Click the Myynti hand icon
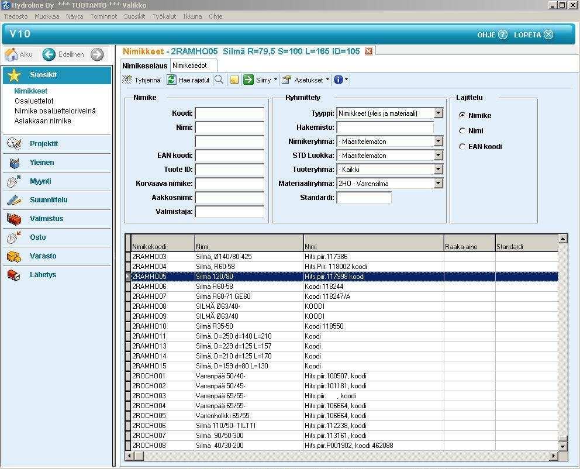 coord(14,181)
